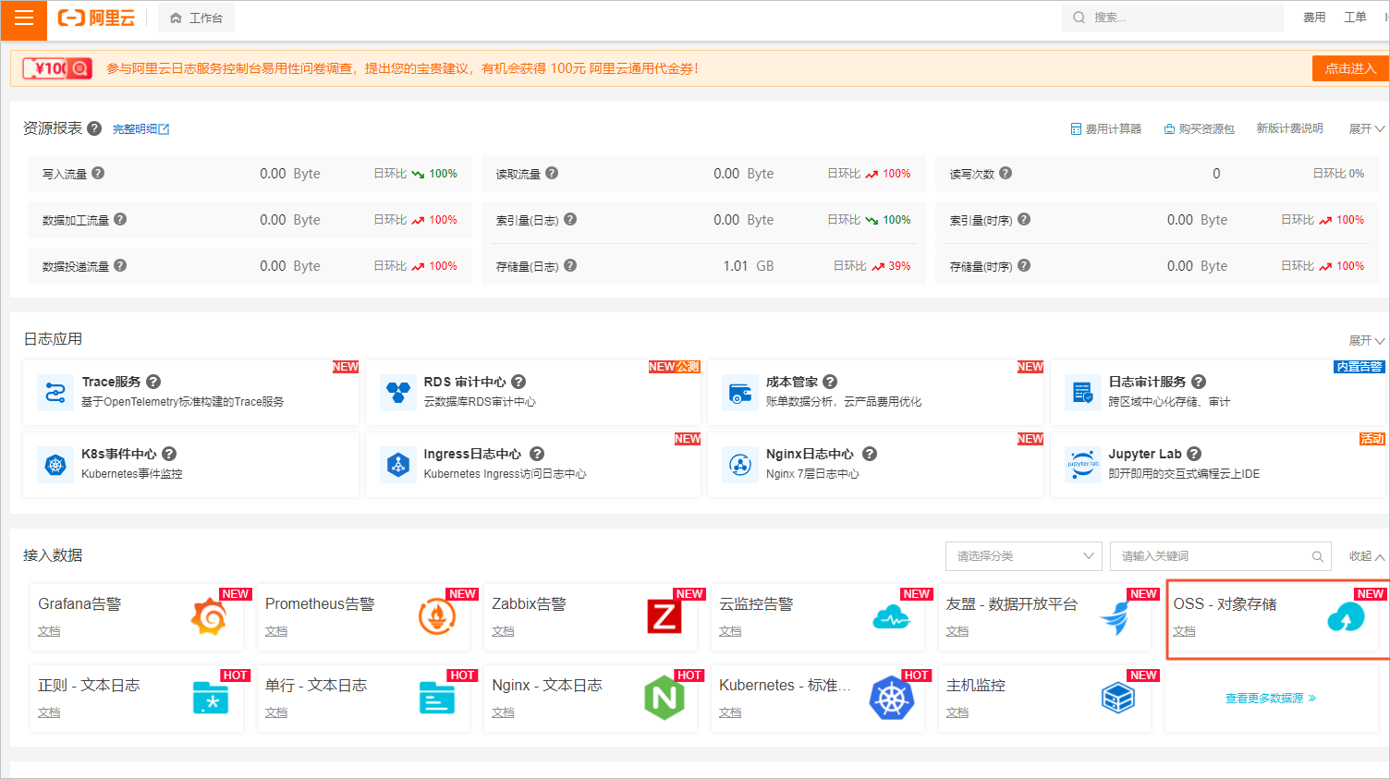Open the Nginx日志中心 app icon
Image resolution: width=1390 pixels, height=779 pixels.
pos(740,465)
